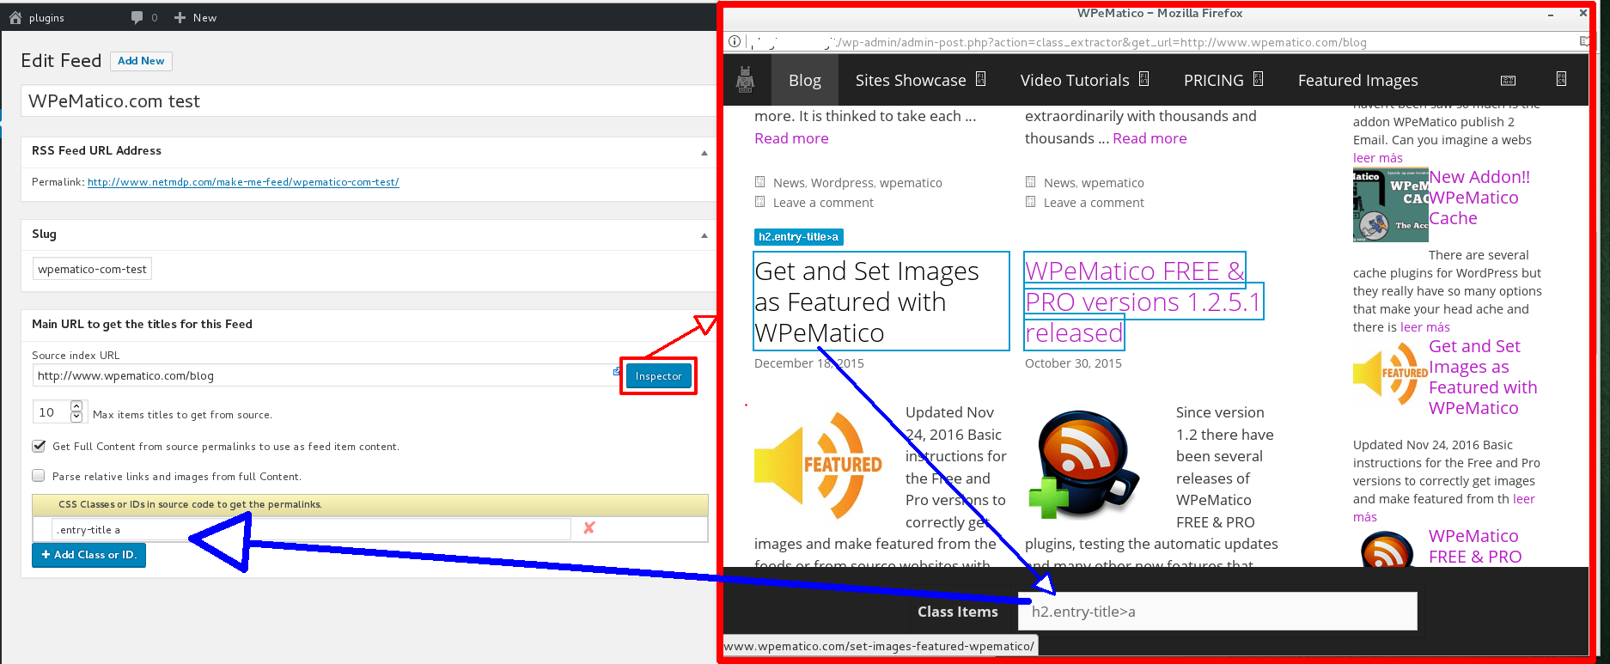Click News, Wordpress, wpematico category links
1610x664 pixels.
[857, 183]
